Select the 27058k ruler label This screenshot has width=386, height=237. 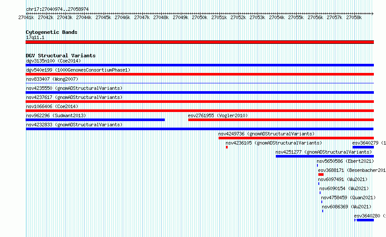pyautogui.click(x=354, y=17)
